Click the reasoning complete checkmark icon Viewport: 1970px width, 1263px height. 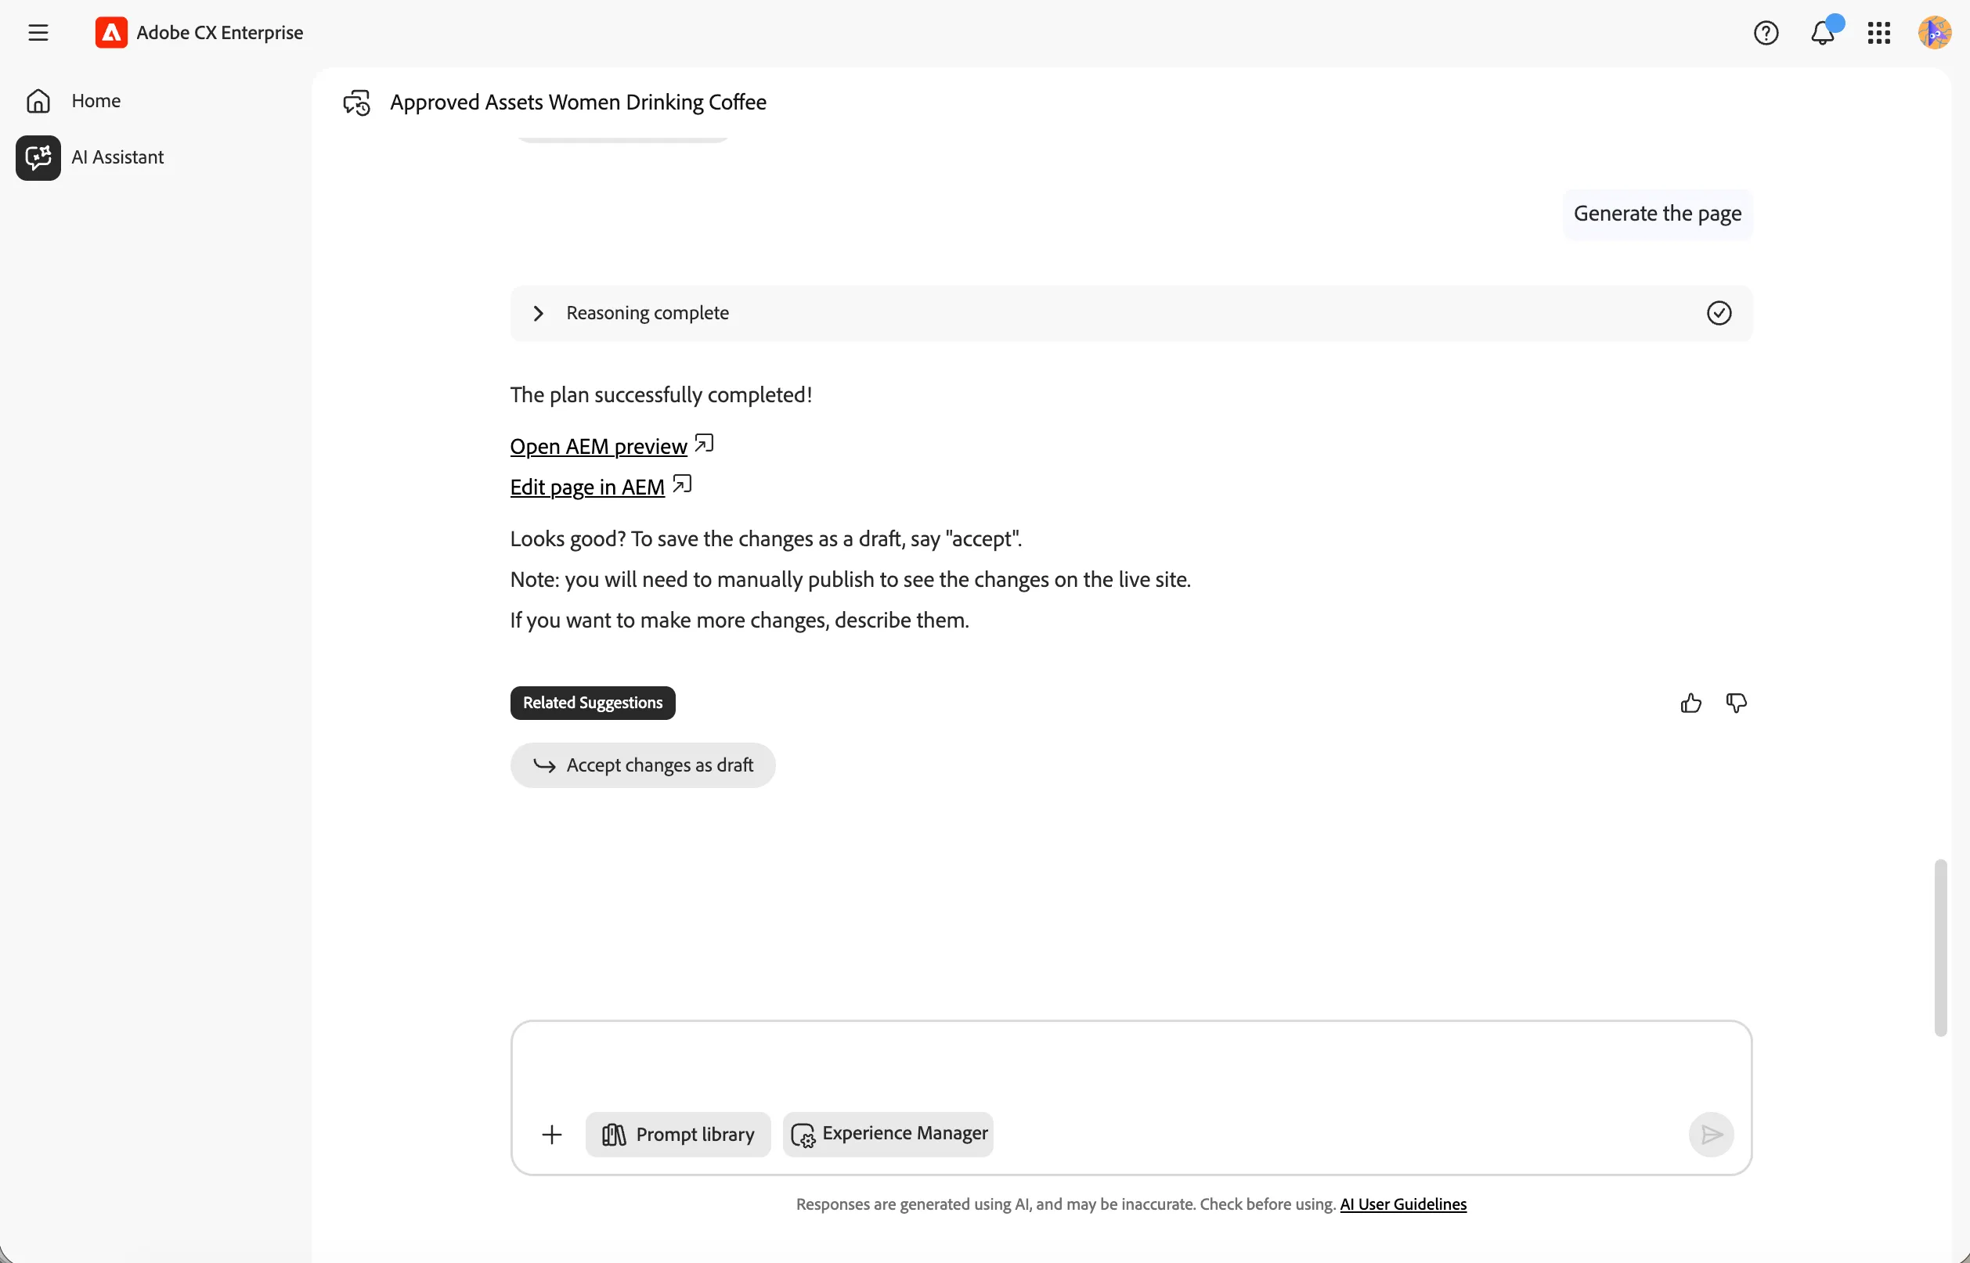[x=1719, y=313]
